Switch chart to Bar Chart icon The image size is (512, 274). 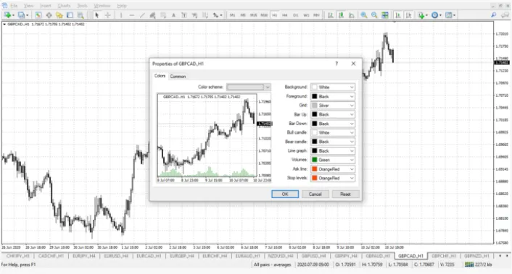(x=331, y=15)
